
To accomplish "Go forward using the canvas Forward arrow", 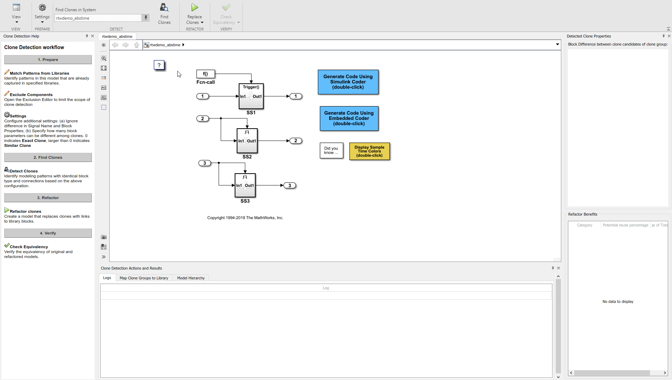I will (x=125, y=45).
